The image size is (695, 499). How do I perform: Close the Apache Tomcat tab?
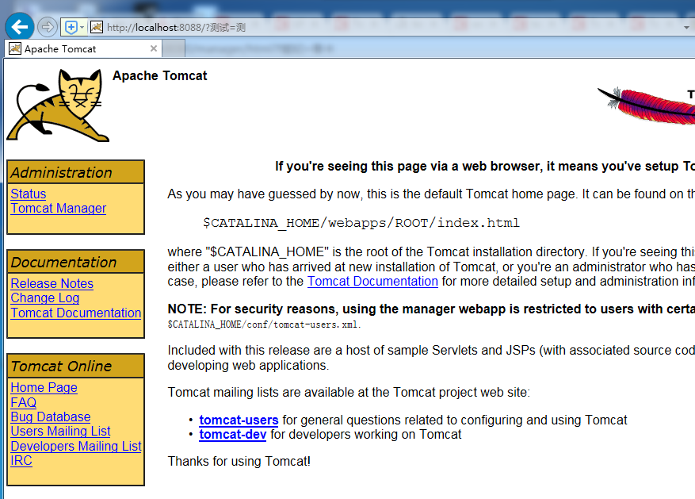pyautogui.click(x=154, y=48)
